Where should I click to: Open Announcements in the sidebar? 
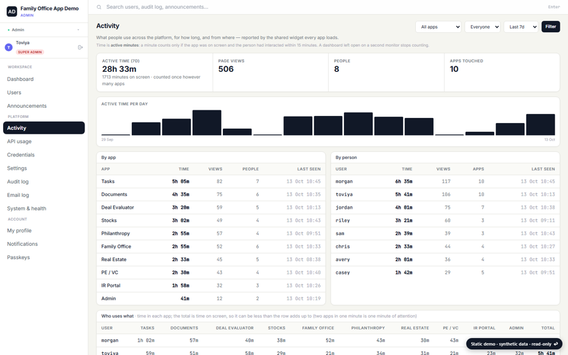44,106
